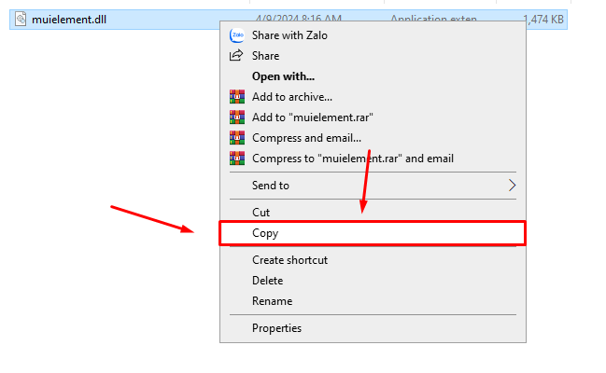
Task: Select Cut in the context menu
Action: pos(261,213)
